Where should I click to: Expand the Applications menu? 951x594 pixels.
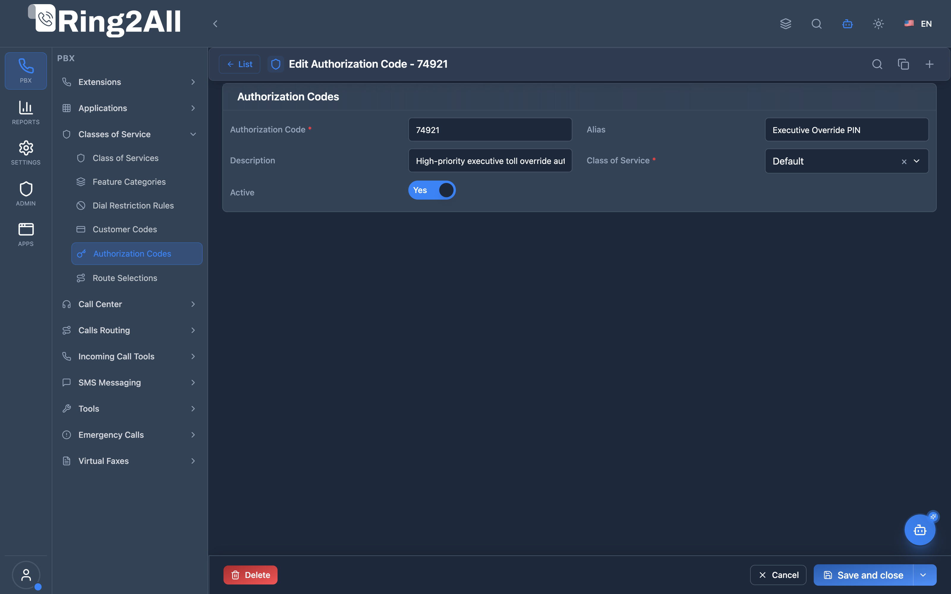coord(129,108)
